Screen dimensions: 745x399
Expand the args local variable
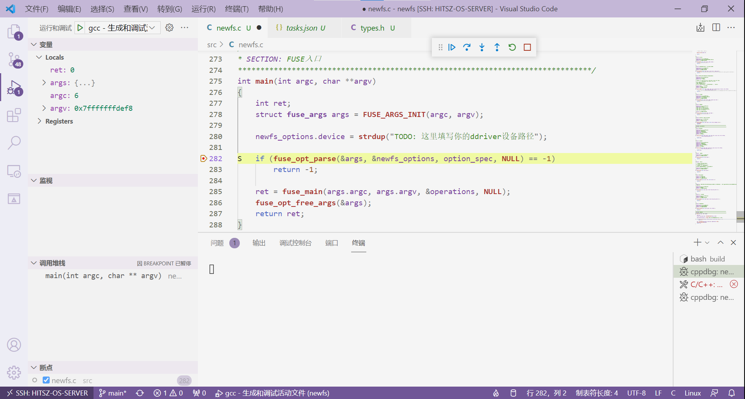[x=44, y=83]
